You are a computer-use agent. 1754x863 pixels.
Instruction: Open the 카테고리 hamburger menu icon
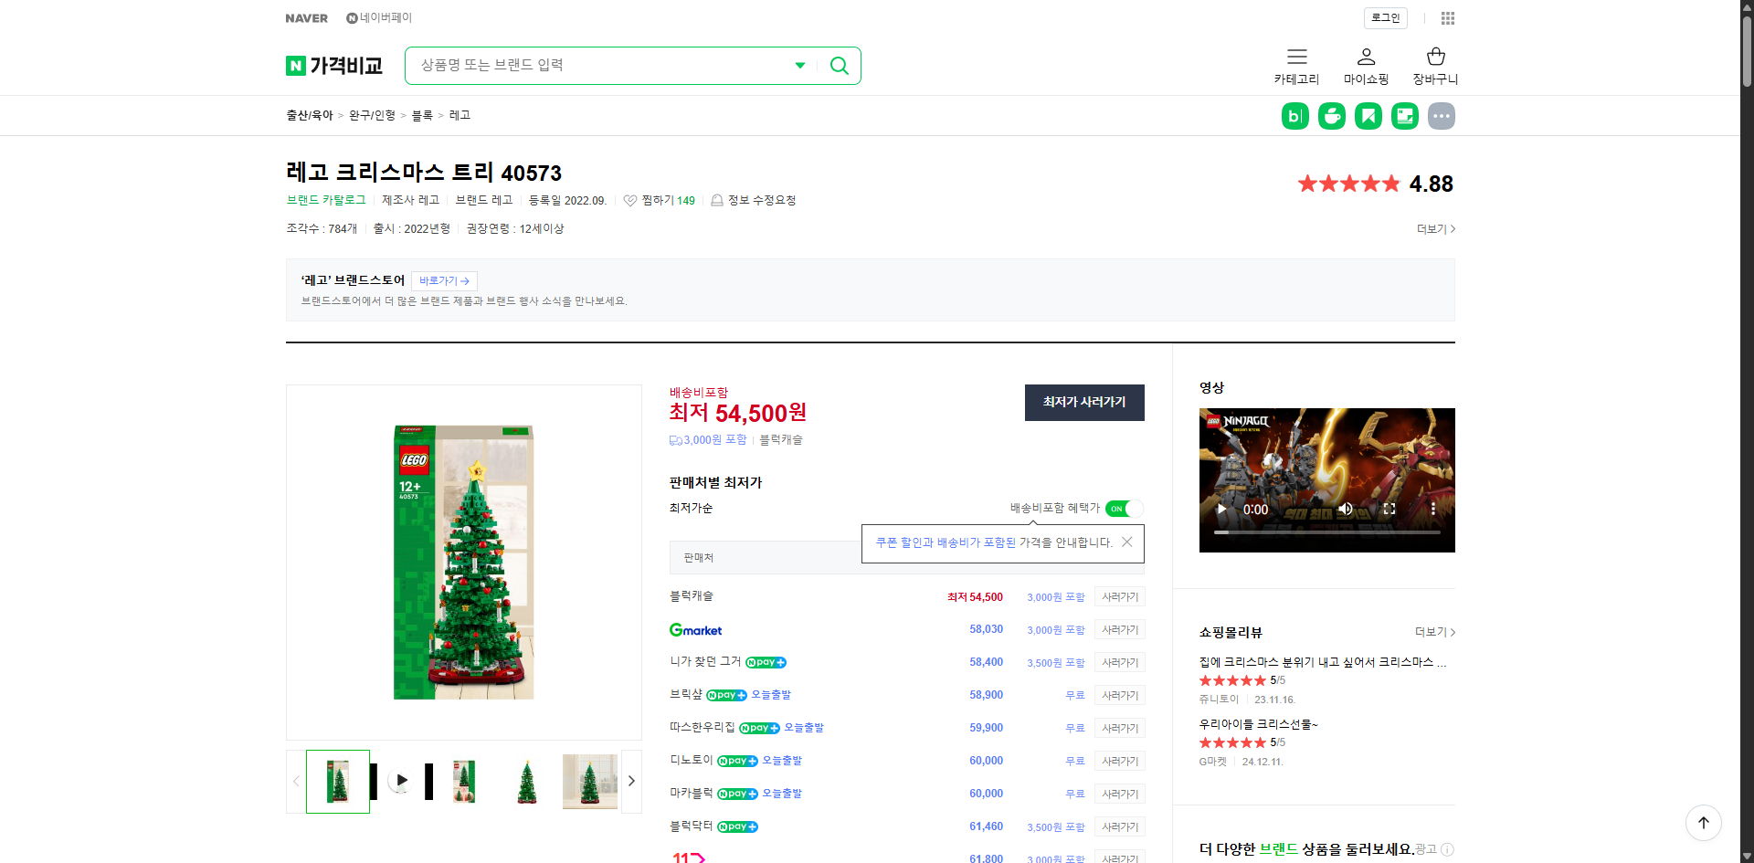click(1296, 58)
